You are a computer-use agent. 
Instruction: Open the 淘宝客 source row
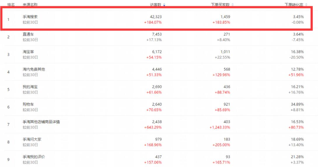point(28,52)
